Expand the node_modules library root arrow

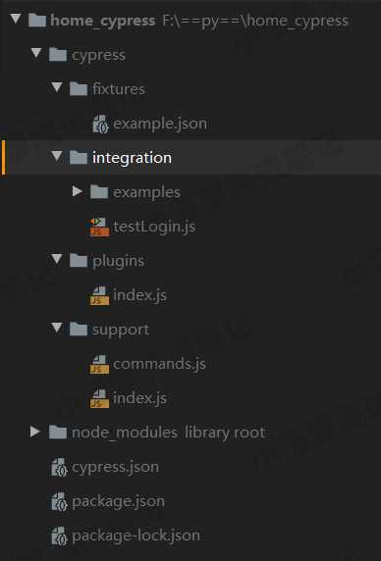(x=35, y=432)
